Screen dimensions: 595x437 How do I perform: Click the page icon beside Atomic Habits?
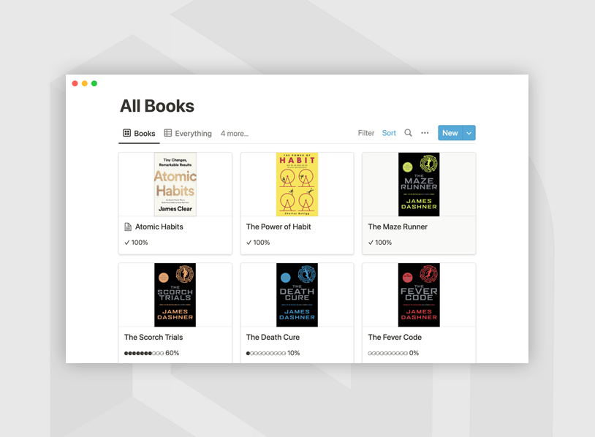coord(128,227)
